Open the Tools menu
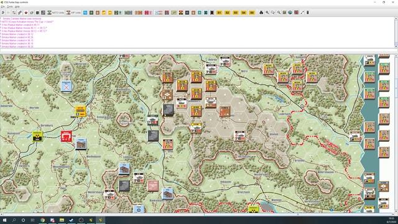Viewport: 398px width, 224px height. point(10,7)
